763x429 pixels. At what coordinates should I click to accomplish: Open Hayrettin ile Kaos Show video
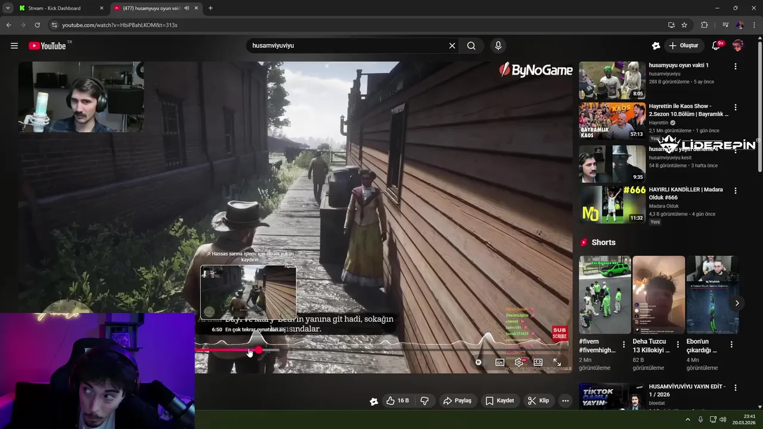(612, 121)
